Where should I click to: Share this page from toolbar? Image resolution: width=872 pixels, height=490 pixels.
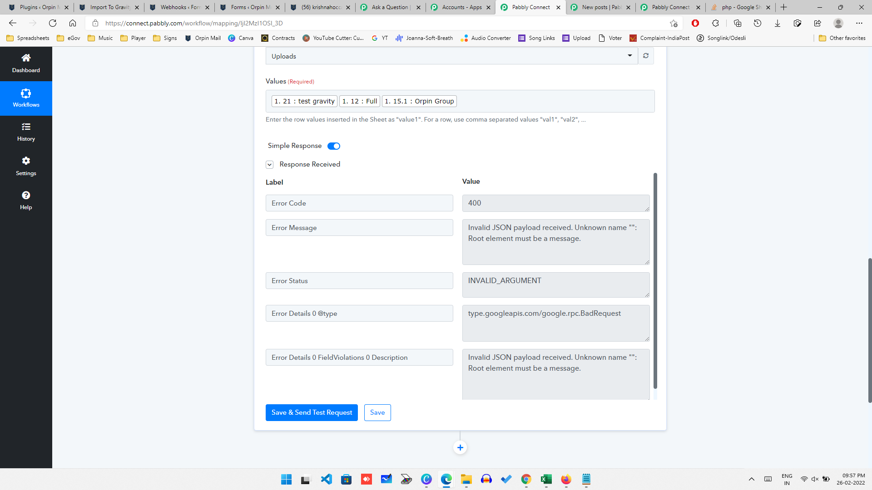click(x=817, y=23)
